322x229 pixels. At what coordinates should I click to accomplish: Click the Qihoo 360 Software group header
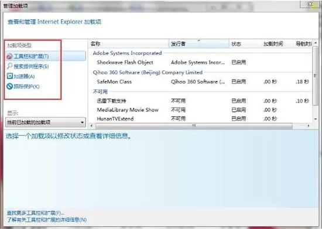tap(148, 72)
